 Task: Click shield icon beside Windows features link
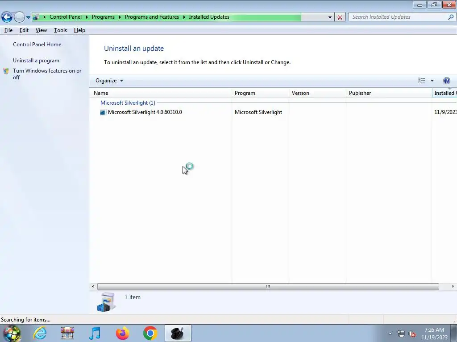tap(6, 71)
